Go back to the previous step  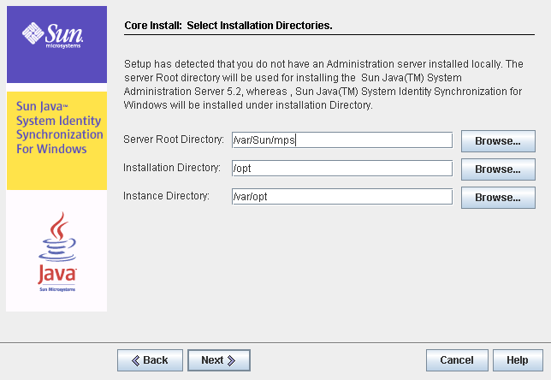(x=150, y=360)
